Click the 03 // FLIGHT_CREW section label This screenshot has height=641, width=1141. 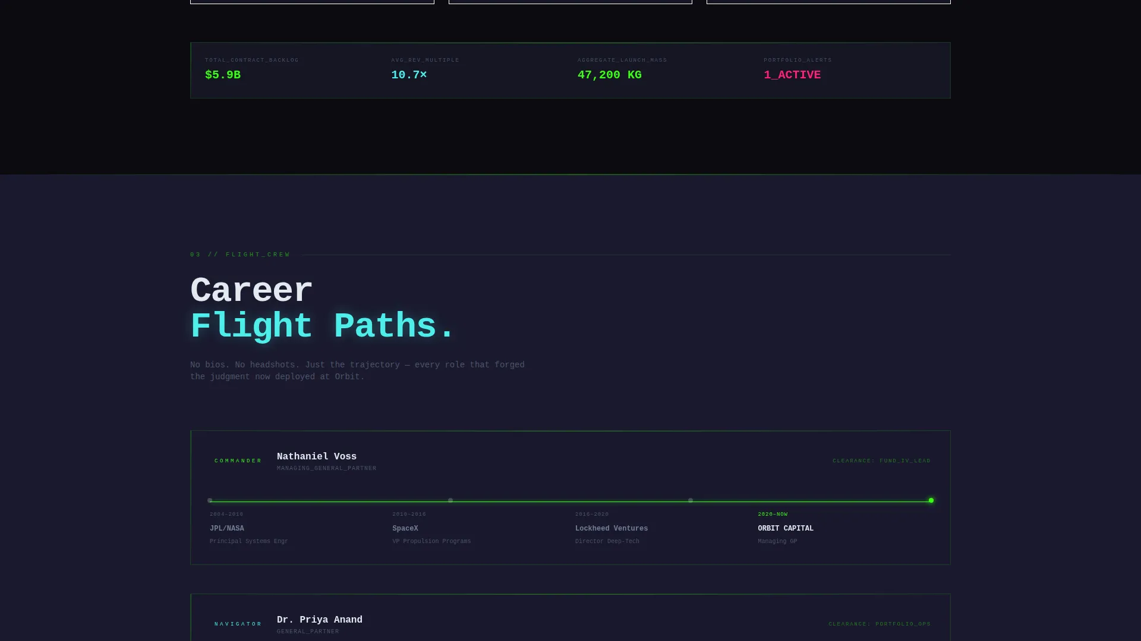point(240,255)
